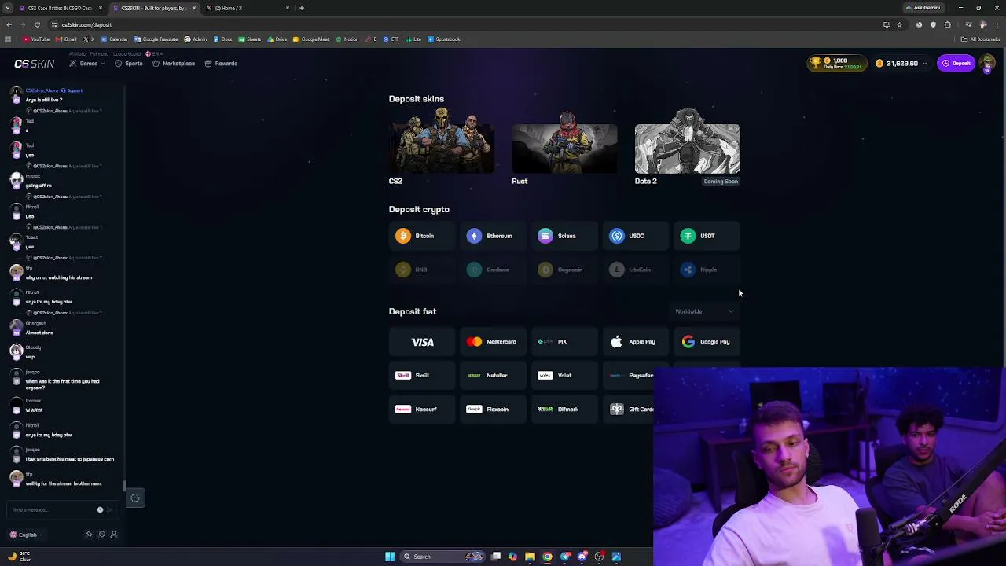The image size is (1006, 566).
Task: Collapse the chat panel with toggle icon
Action: click(x=135, y=498)
